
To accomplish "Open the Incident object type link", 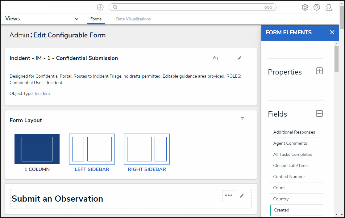I will 42,93.
